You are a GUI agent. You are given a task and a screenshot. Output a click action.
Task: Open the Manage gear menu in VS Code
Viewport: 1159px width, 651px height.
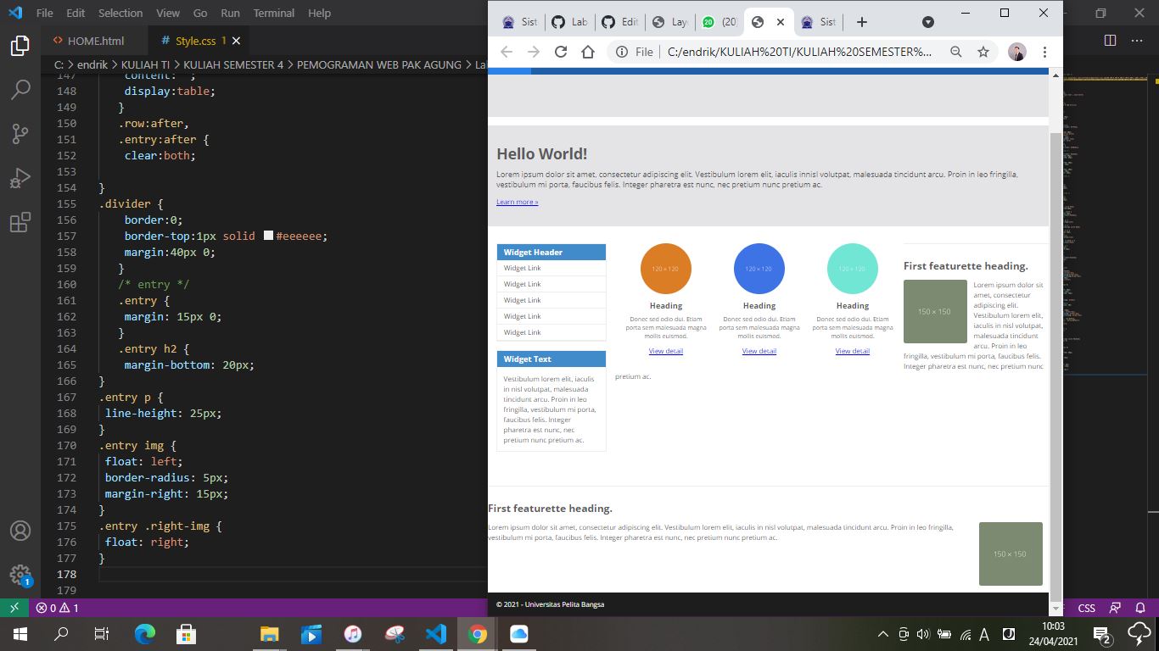[x=20, y=575]
